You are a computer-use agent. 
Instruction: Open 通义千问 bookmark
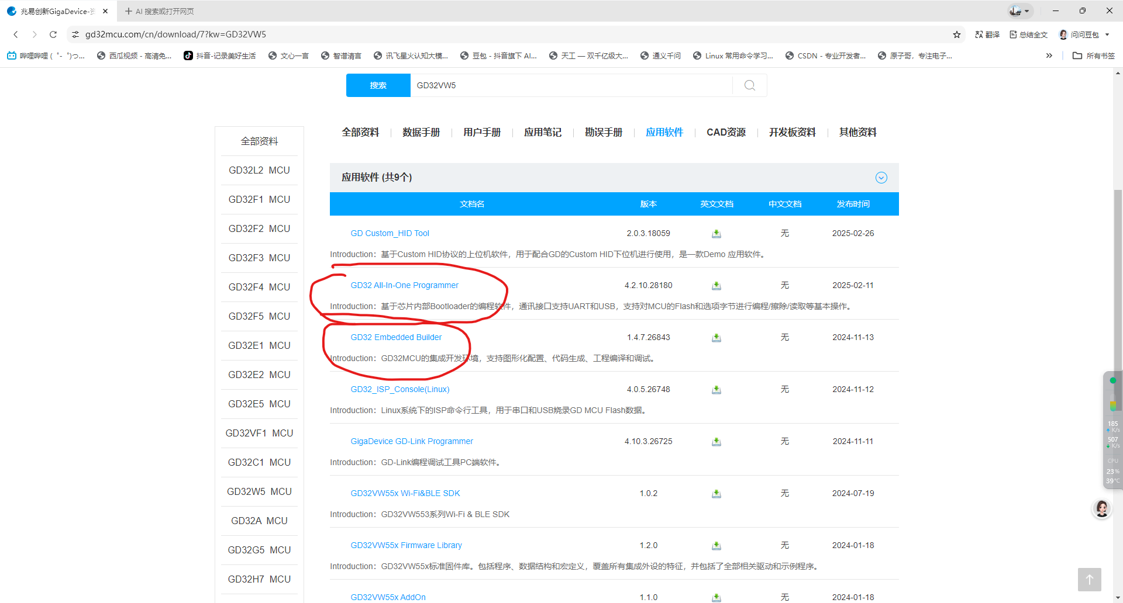[660, 56]
